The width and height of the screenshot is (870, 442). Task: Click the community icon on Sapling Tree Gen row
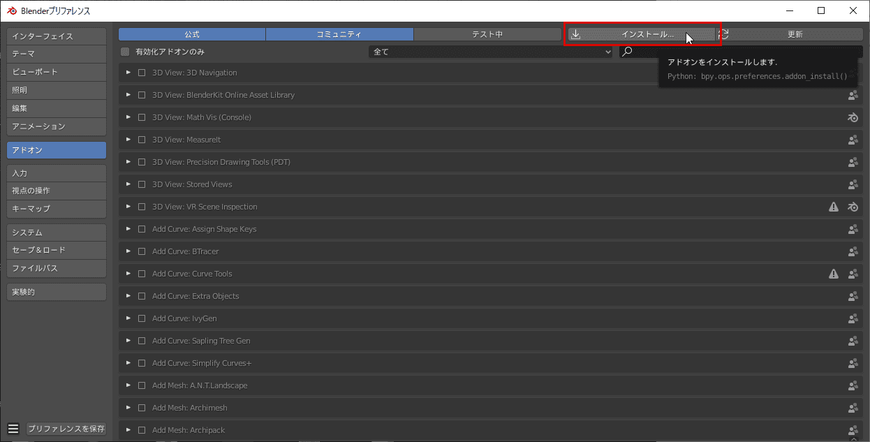click(853, 341)
